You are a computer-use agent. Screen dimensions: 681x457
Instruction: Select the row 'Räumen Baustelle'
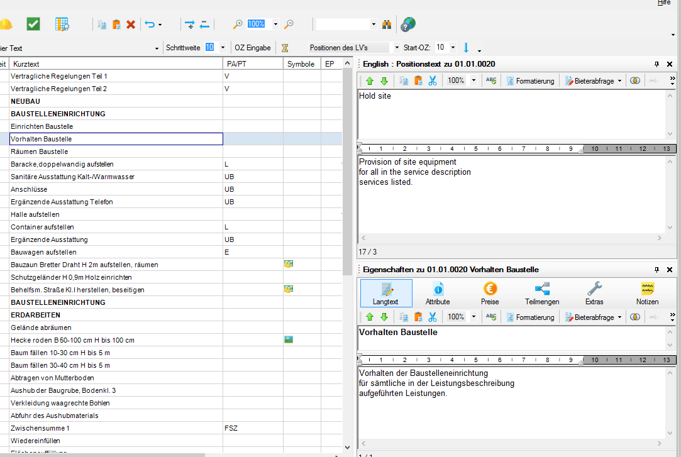click(171, 151)
